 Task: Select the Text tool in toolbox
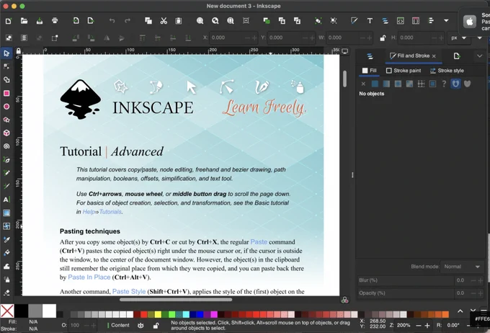[6, 200]
